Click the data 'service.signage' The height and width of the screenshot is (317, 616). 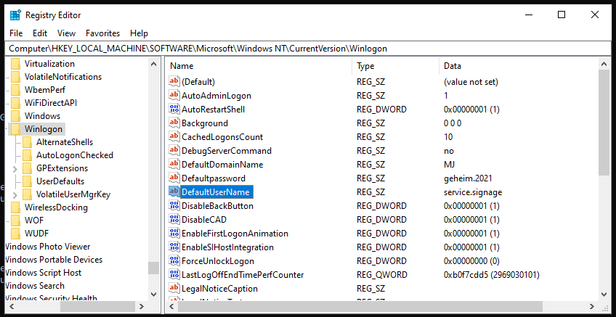pos(473,192)
